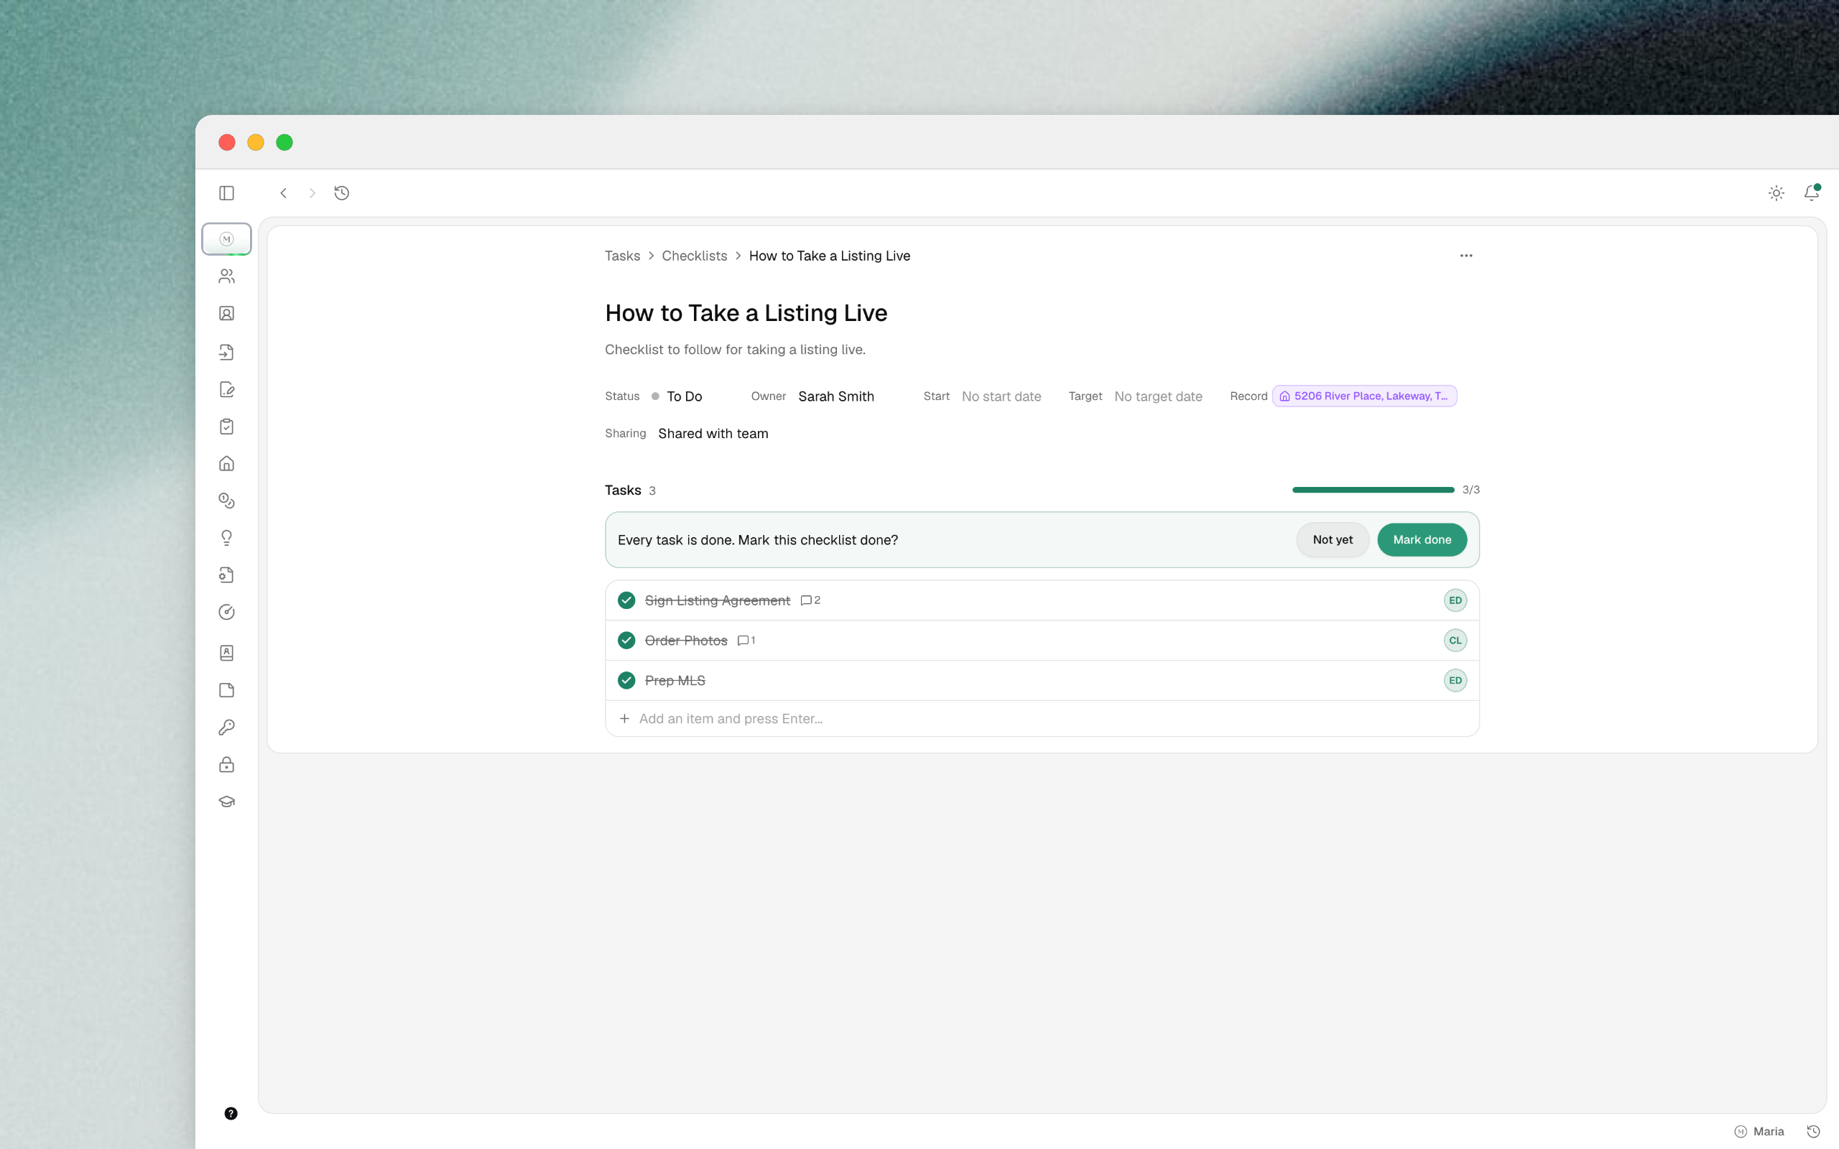Open the Maria assistant in status bar
The image size is (1839, 1149).
pyautogui.click(x=1759, y=1132)
